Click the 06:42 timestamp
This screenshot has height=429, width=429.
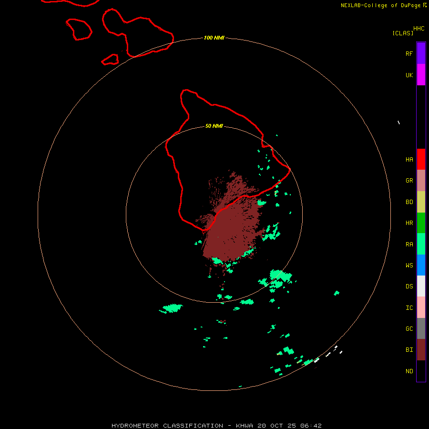[311, 426]
